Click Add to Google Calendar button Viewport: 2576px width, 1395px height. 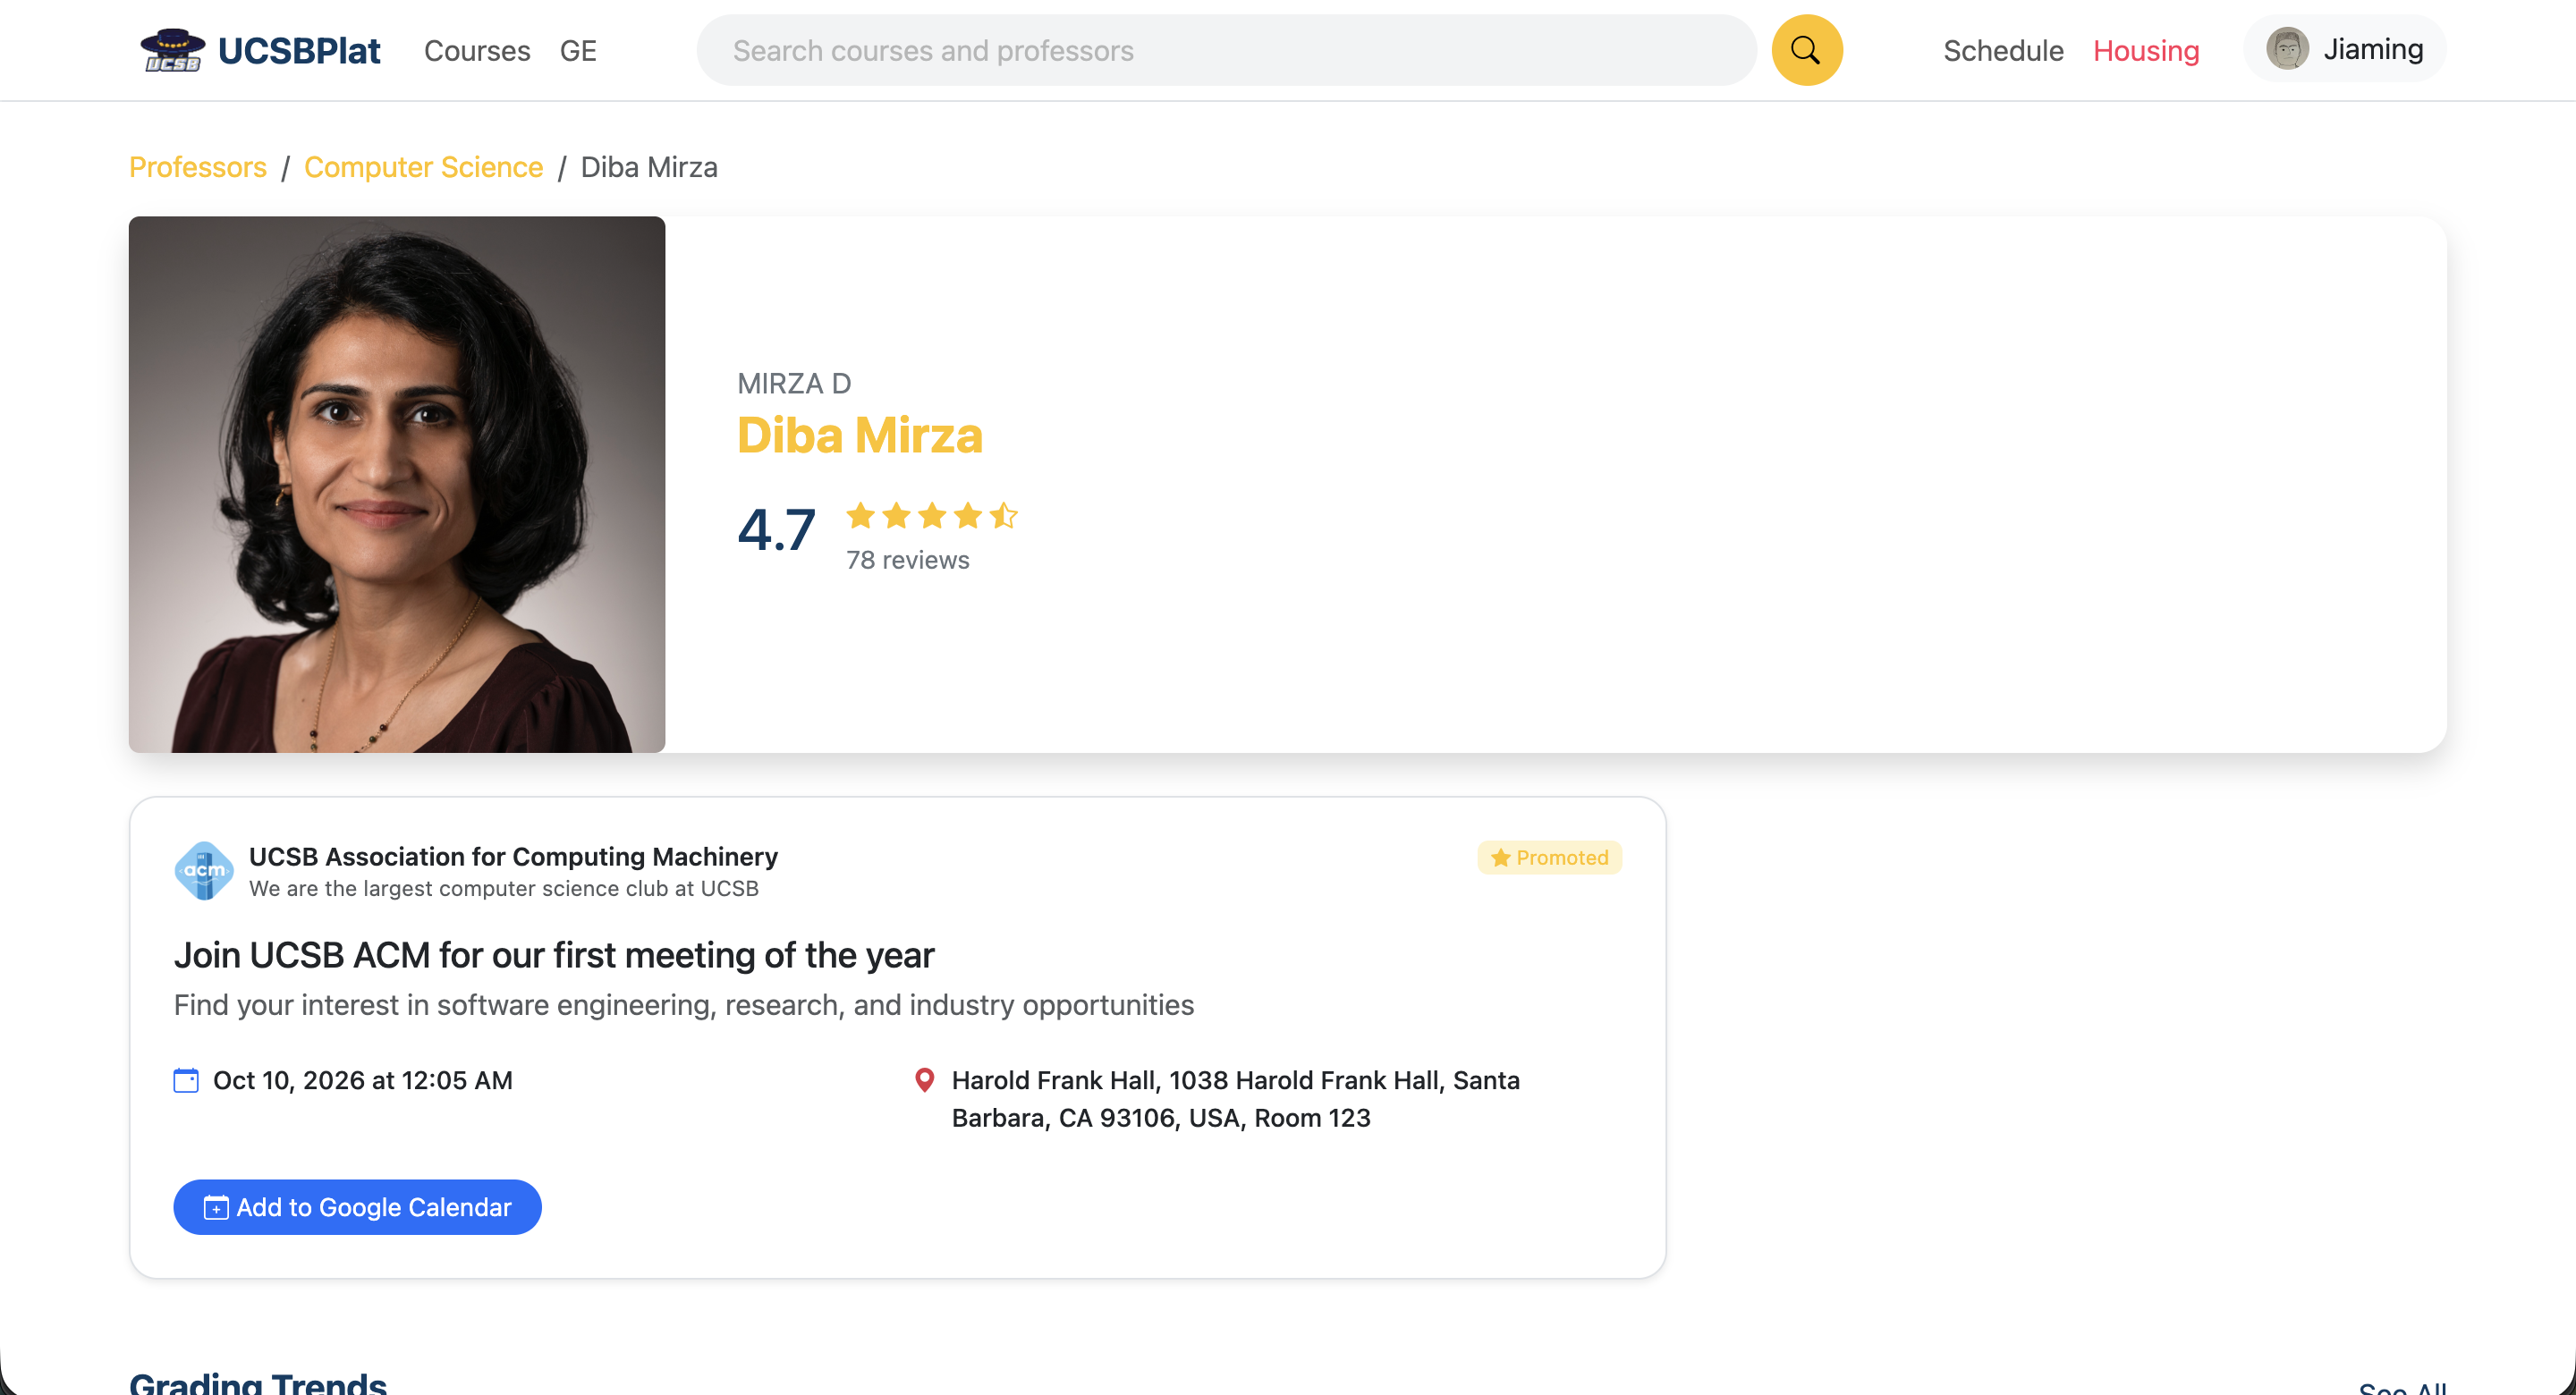(x=357, y=1206)
